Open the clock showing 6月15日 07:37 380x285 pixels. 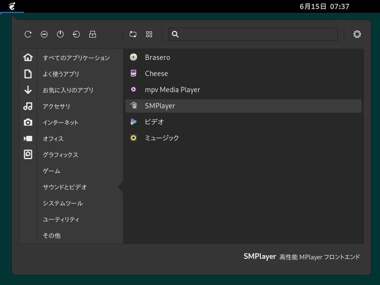(324, 7)
